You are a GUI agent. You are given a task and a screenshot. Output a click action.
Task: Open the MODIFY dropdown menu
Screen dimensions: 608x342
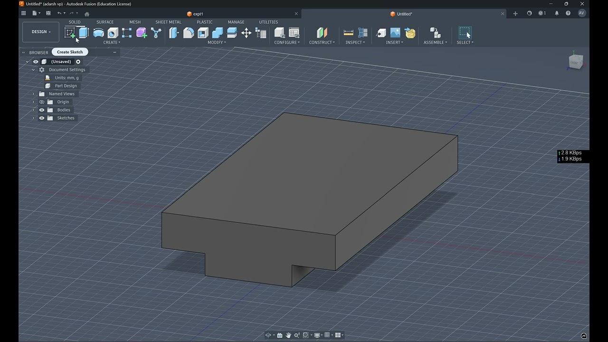coord(217,42)
